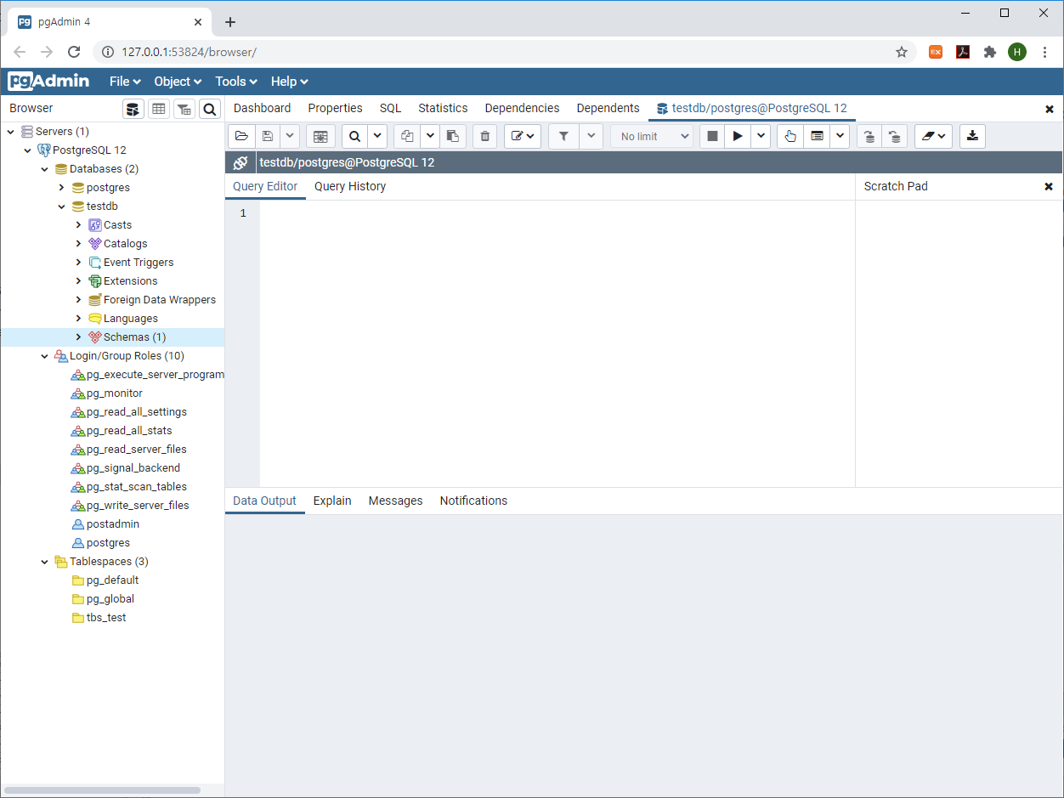Switch to the Dashboard tab

pos(262,108)
